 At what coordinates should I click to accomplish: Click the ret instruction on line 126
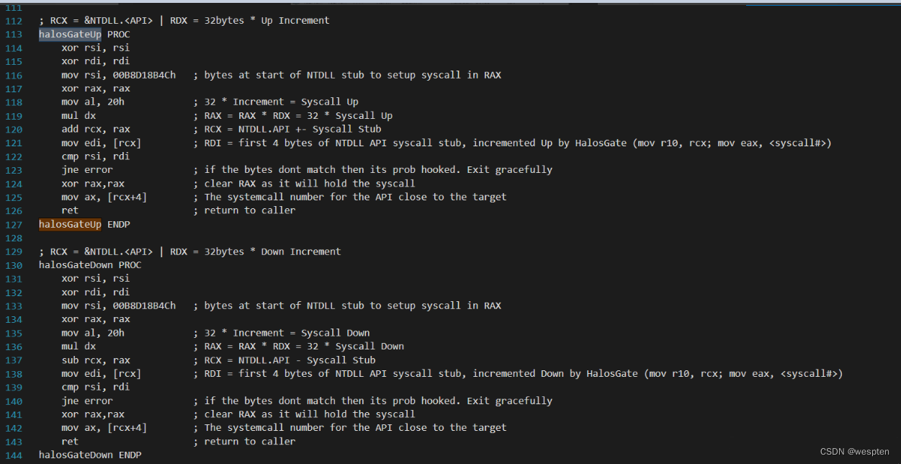tap(70, 210)
